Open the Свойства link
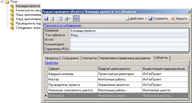Image resolution: width=192 pixels, height=103 pixels. [x=51, y=63]
